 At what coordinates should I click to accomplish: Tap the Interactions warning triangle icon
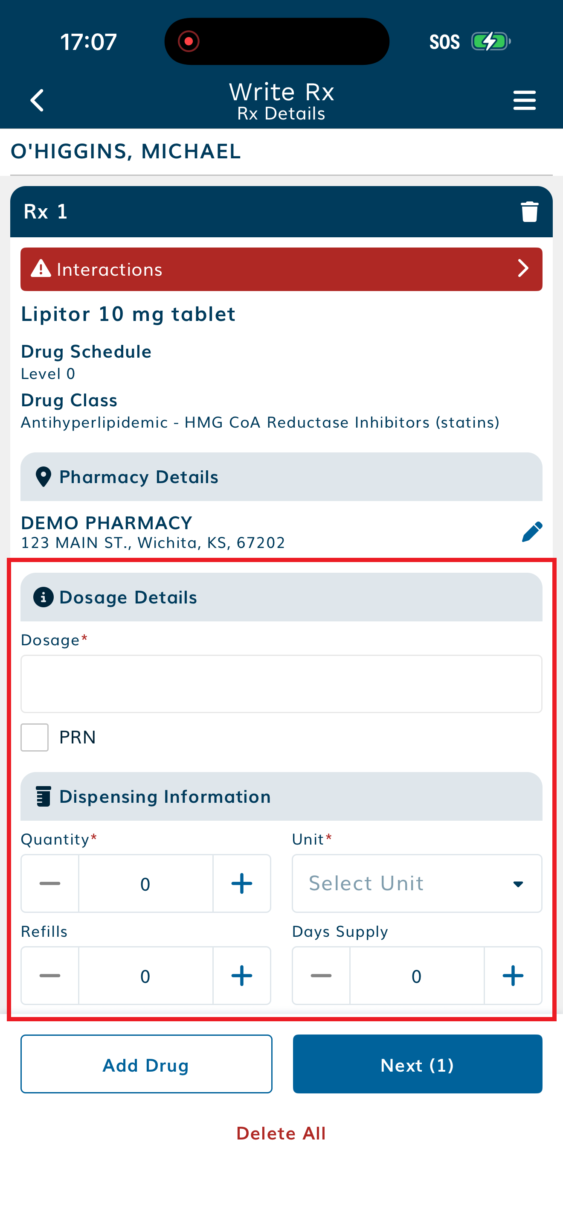41,269
